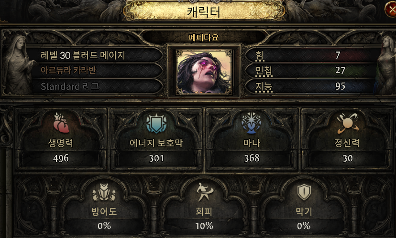Click the 레벨 30 블러드 메이지 row
396x238 pixels.
(95, 55)
